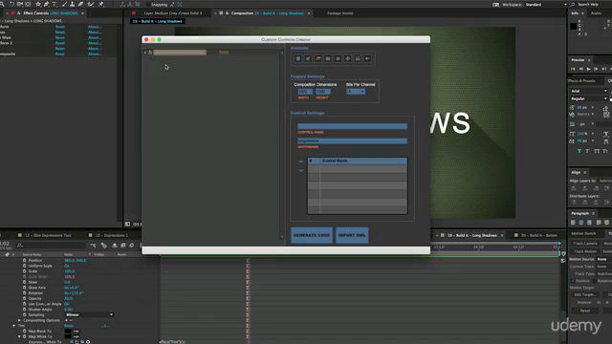The width and height of the screenshot is (612, 344).
Task: Switch to Effect Controls LONG SHADOWS tab
Action: tap(51, 13)
